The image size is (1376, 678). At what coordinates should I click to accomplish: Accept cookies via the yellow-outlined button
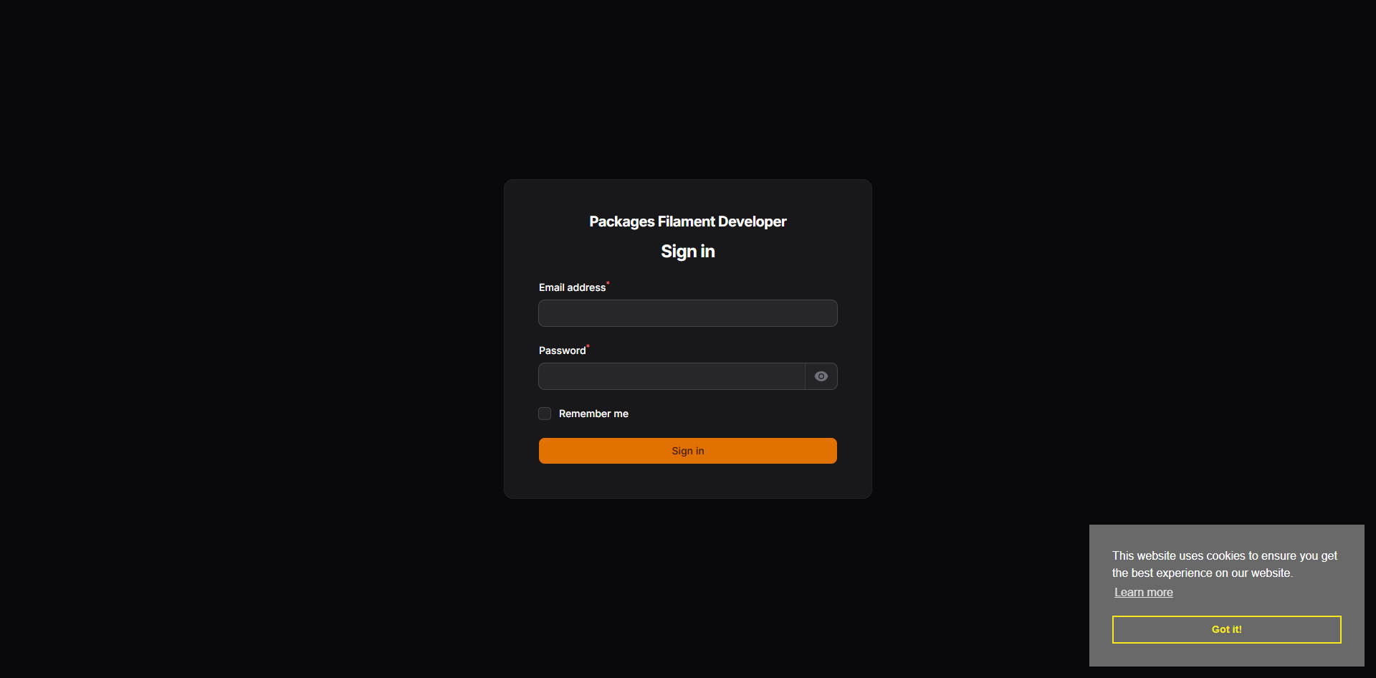1227,629
